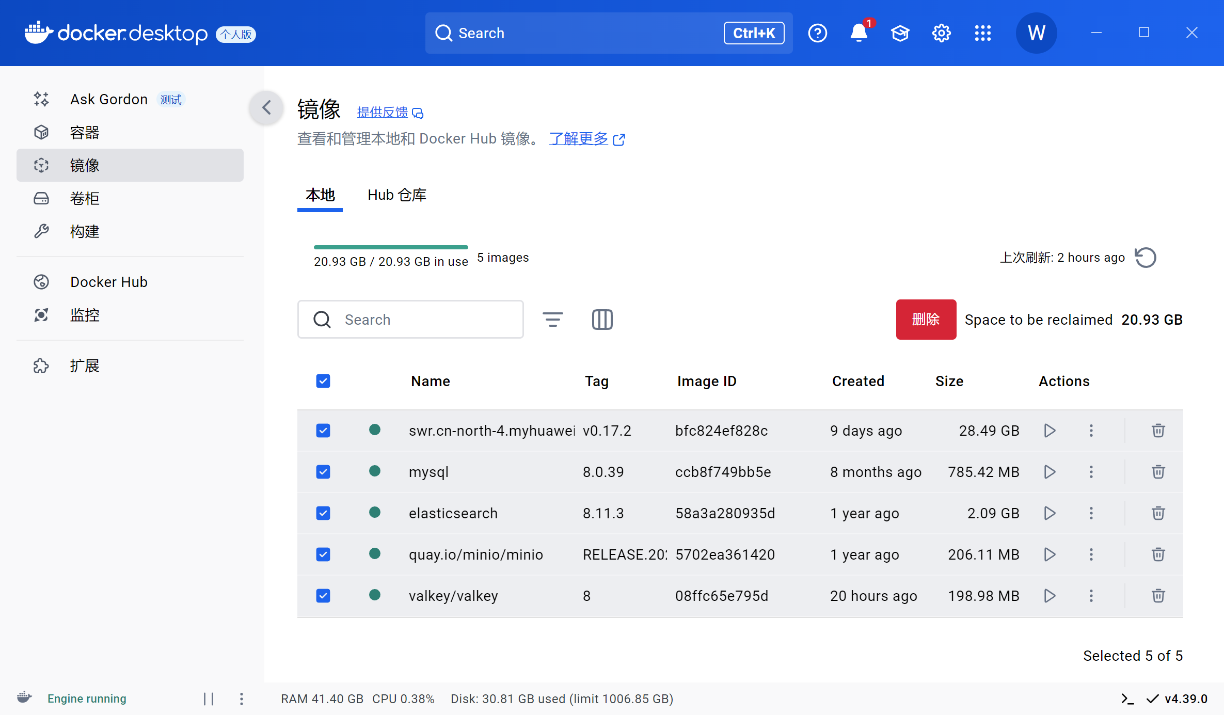Open more actions for valkey/valkey image
The width and height of the screenshot is (1224, 715).
[x=1091, y=596]
